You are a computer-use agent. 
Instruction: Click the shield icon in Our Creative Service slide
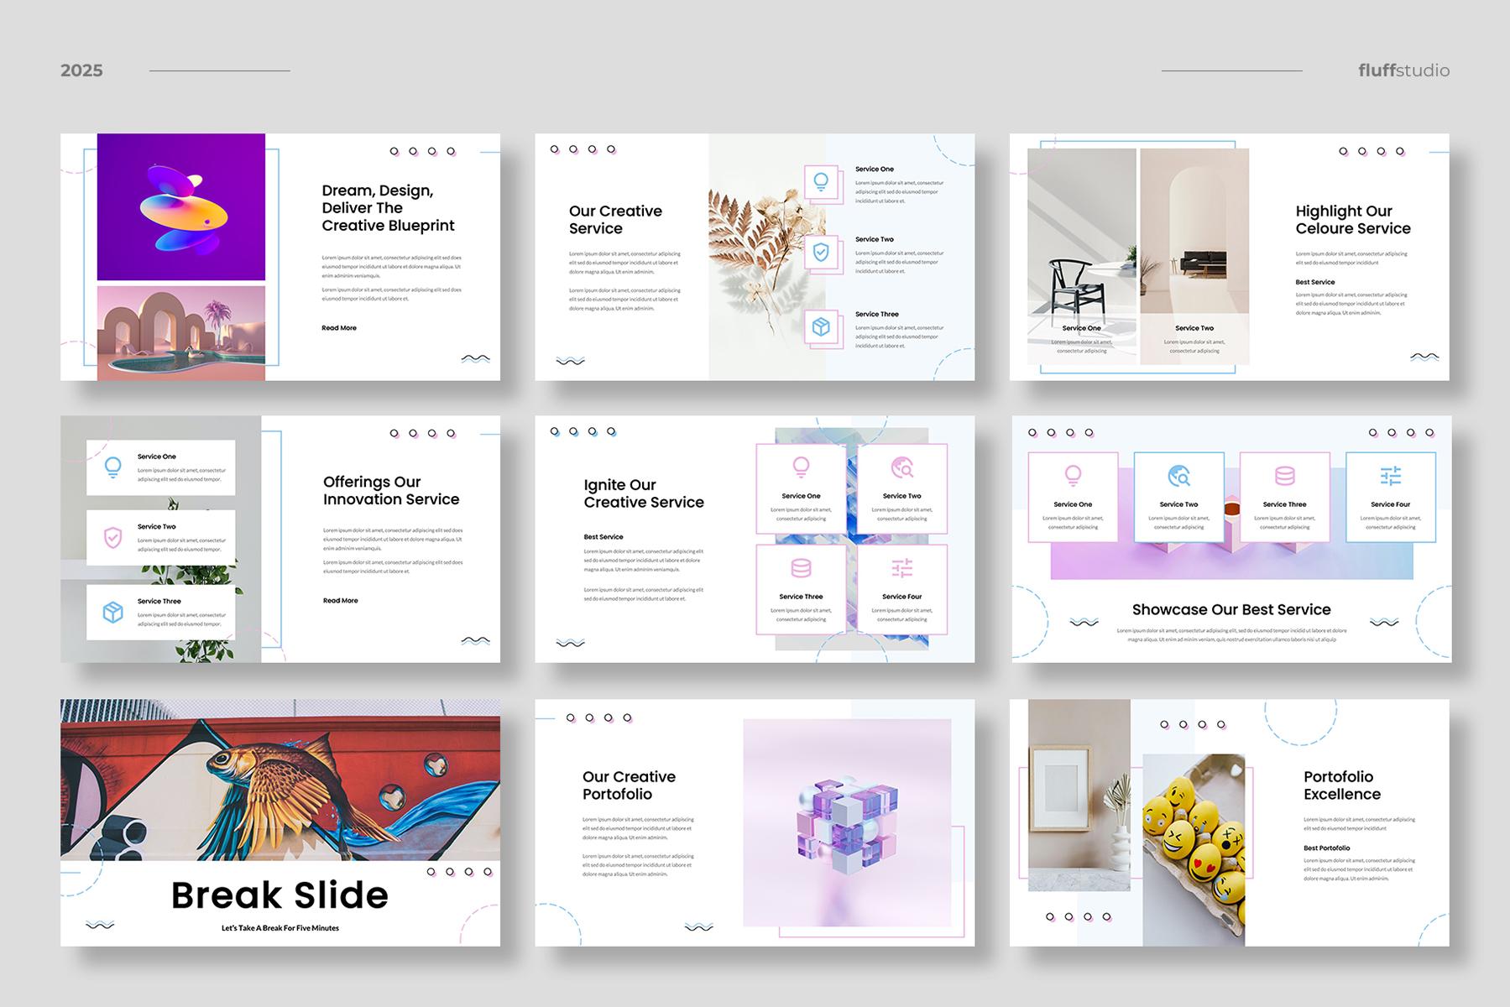pos(821,252)
